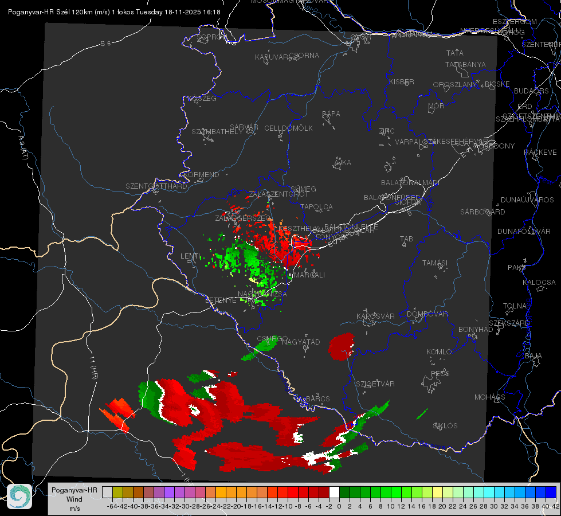
Task: Pick the purple swatch above the -34 label
Action: (x=169, y=492)
